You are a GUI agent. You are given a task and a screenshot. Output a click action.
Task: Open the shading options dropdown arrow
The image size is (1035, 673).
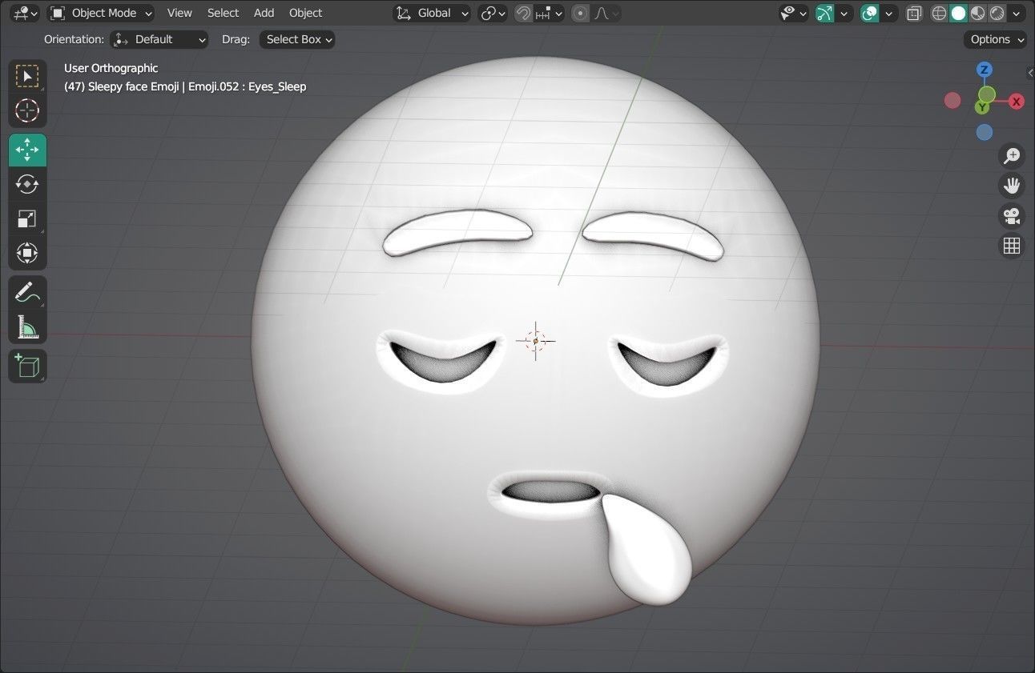(1017, 13)
